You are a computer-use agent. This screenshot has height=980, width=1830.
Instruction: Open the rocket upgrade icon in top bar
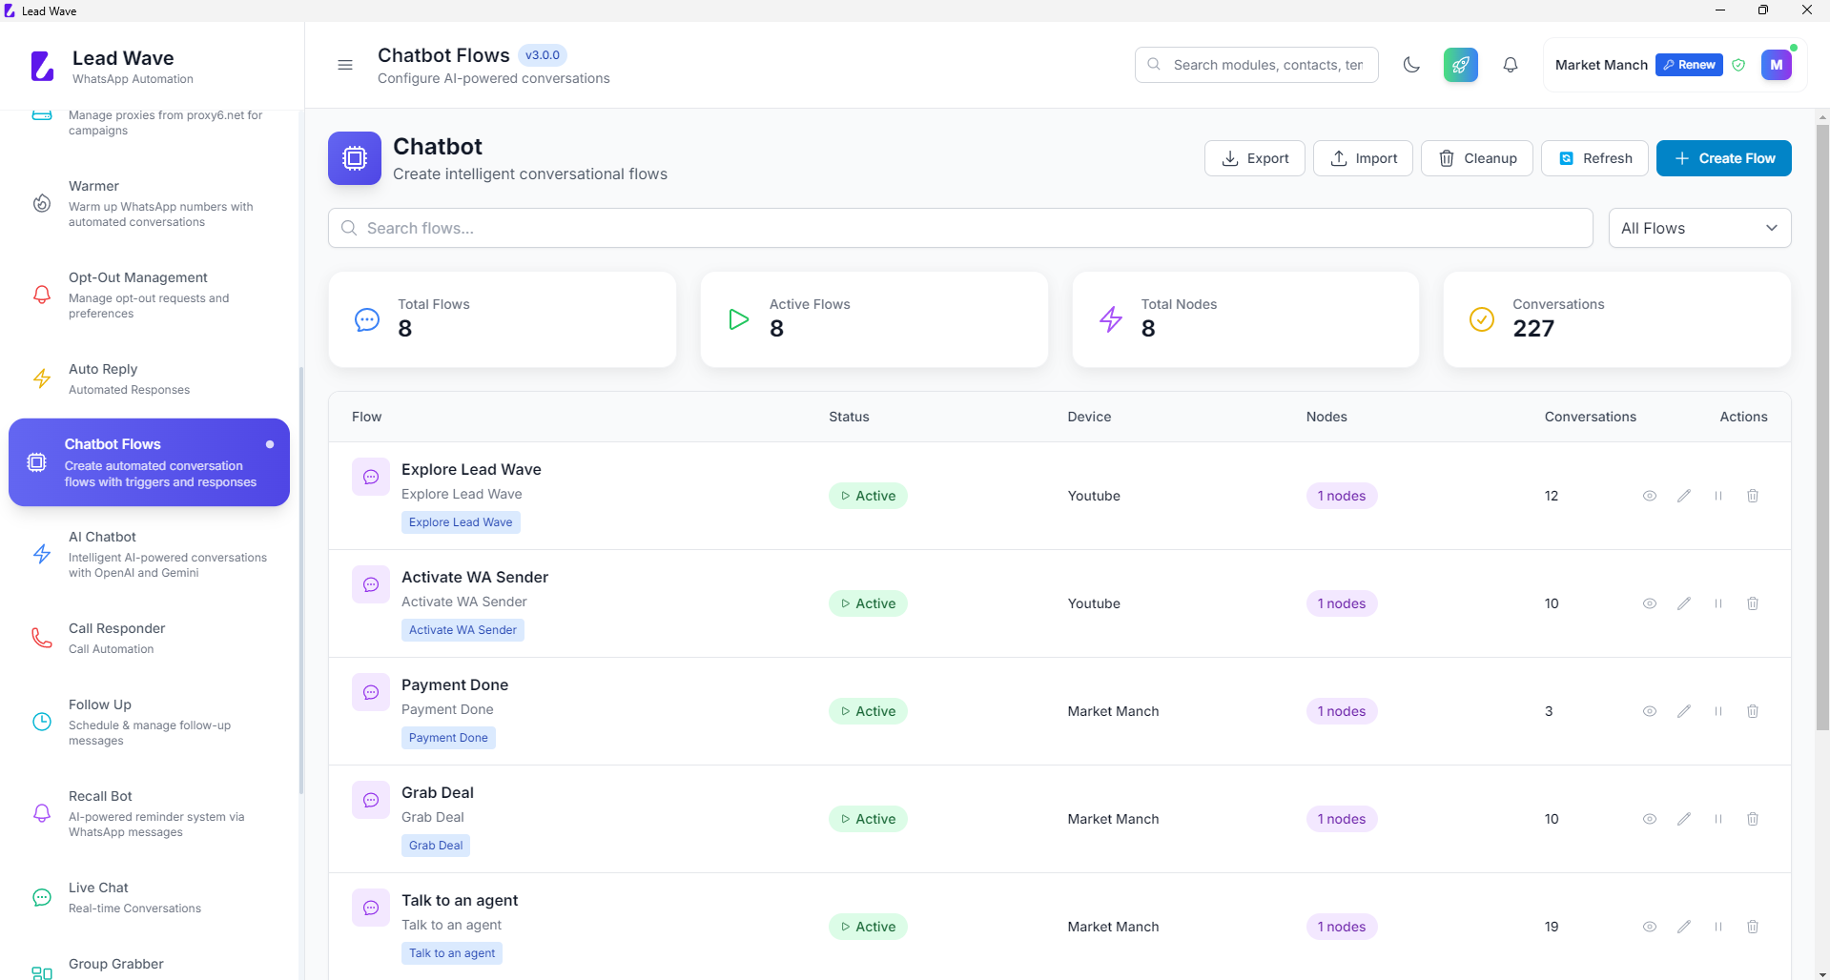point(1460,64)
